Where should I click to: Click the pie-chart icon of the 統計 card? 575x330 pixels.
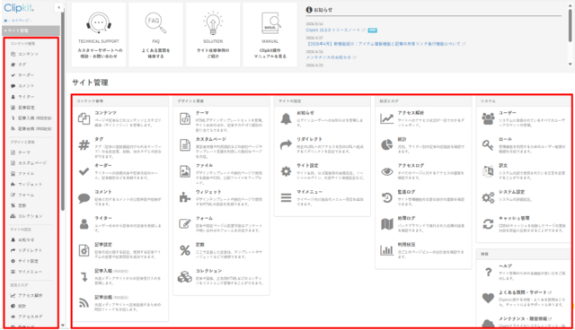(387, 145)
